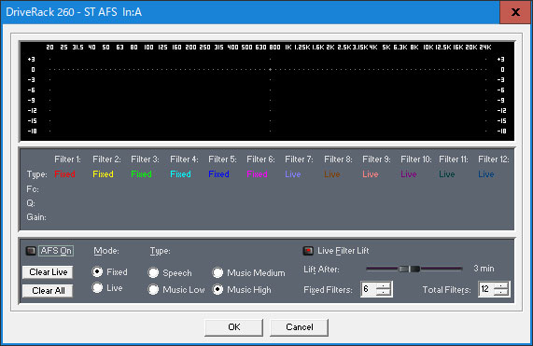
Task: Click the 1K frequency label on the graph
Action: (288, 48)
